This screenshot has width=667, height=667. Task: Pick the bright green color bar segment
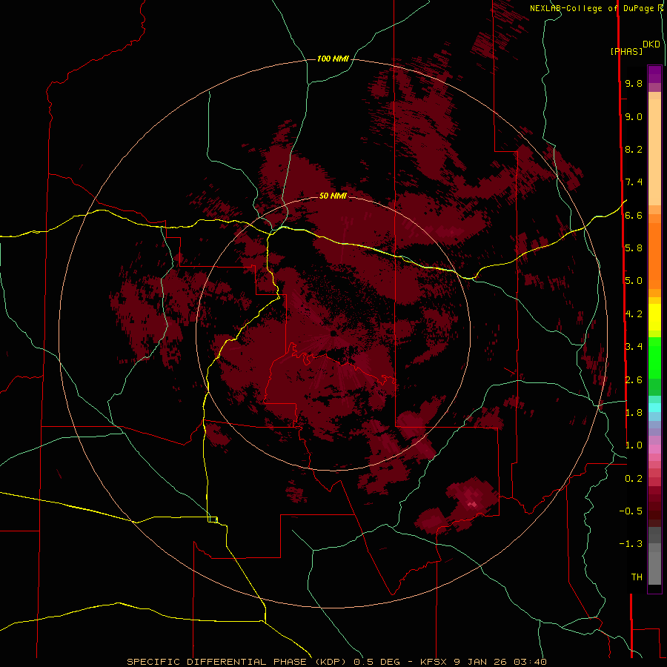pos(654,357)
